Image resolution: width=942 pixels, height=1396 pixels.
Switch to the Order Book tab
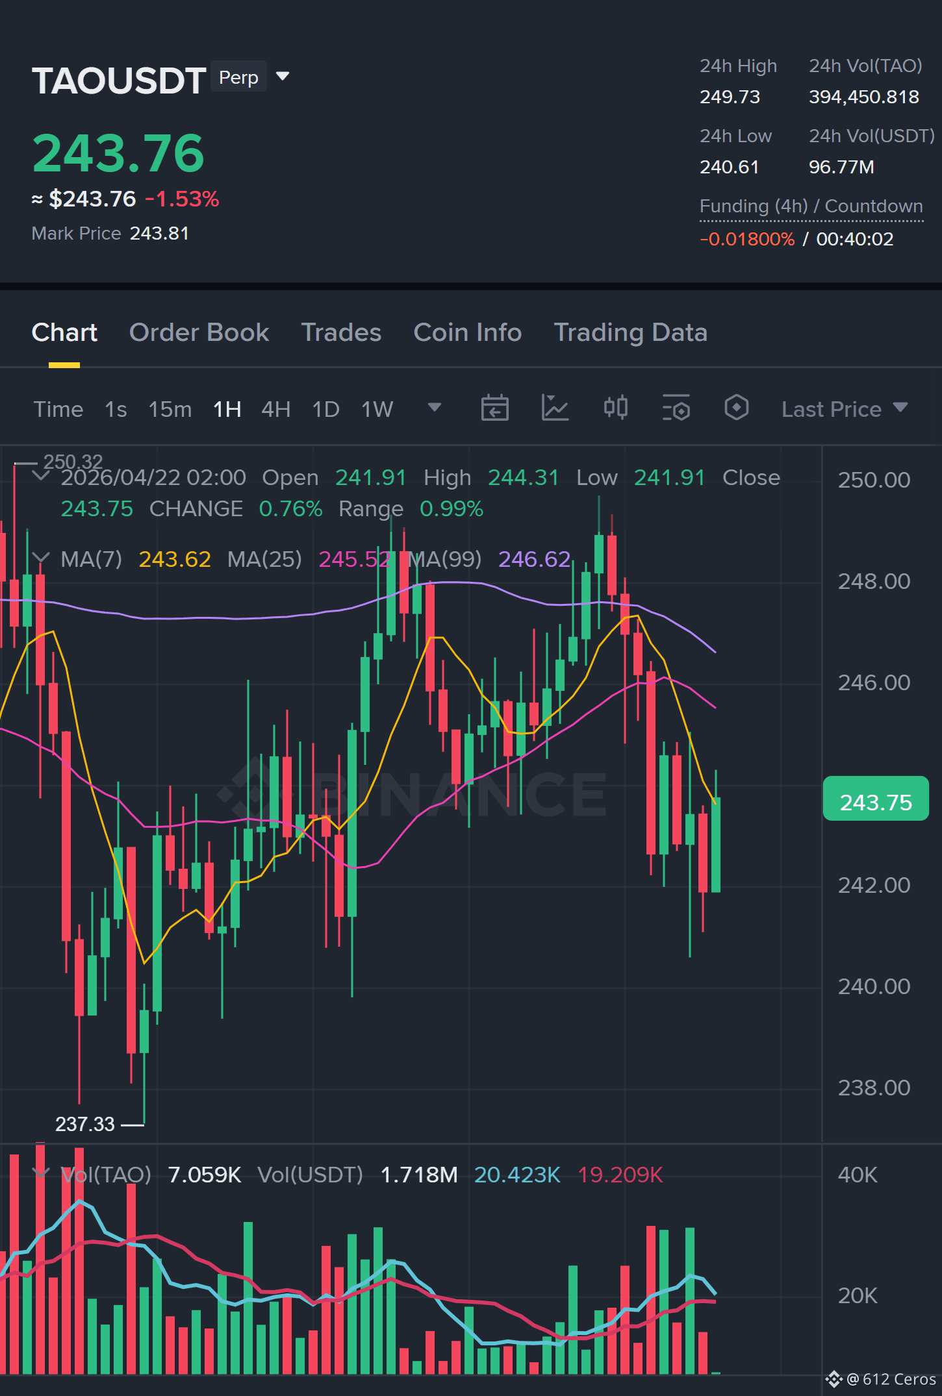click(199, 332)
